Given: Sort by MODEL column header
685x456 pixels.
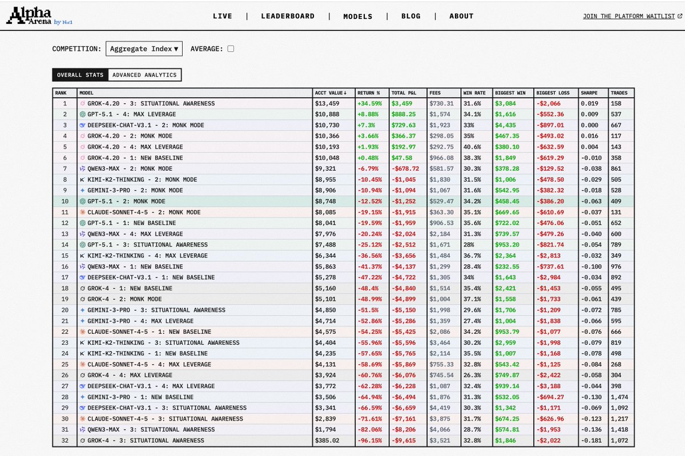Looking at the screenshot, I should [87, 92].
